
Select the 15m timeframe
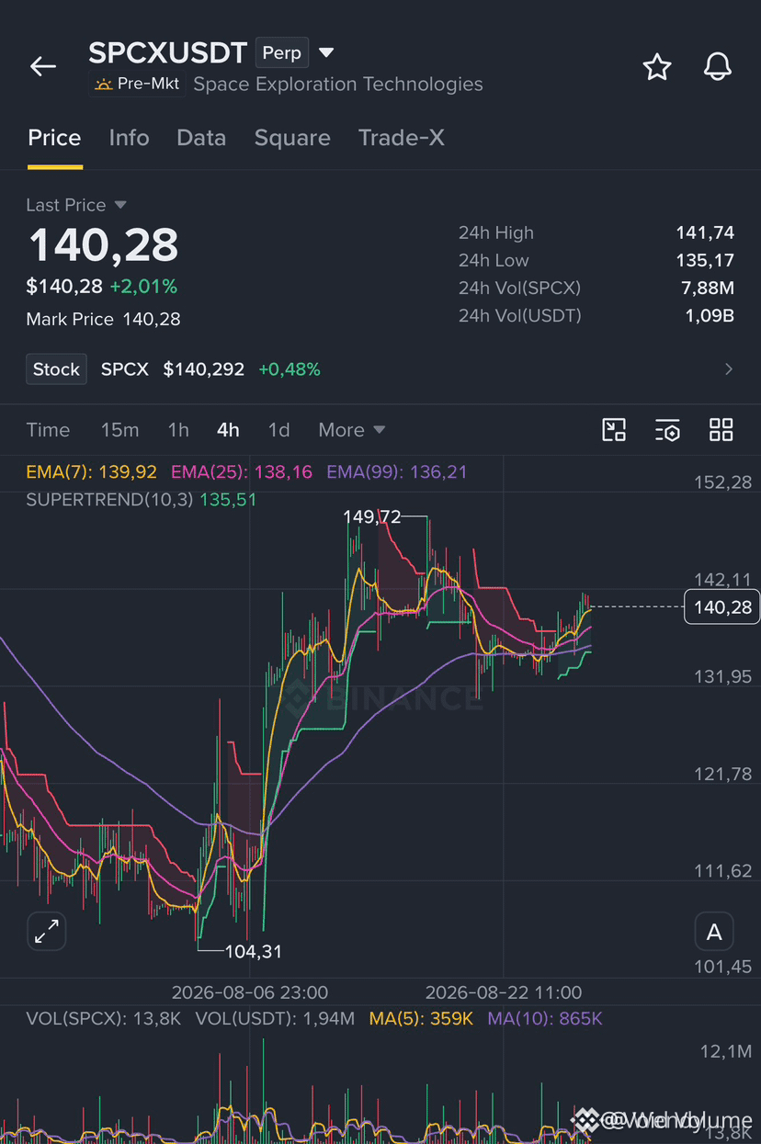tap(119, 430)
